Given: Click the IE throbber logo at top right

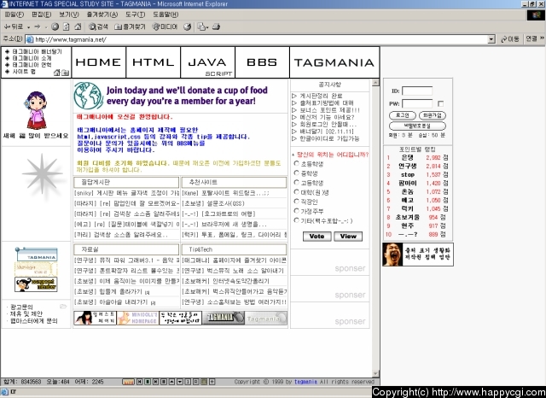Looking at the screenshot, I should (x=536, y=15).
